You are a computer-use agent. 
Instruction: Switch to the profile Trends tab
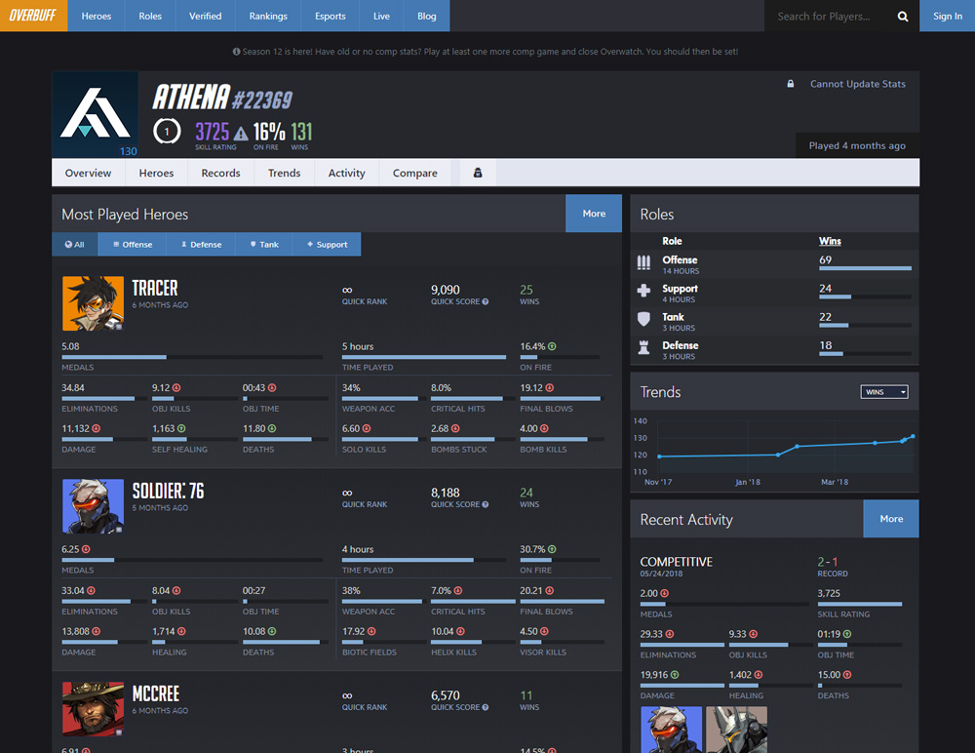[x=284, y=173]
